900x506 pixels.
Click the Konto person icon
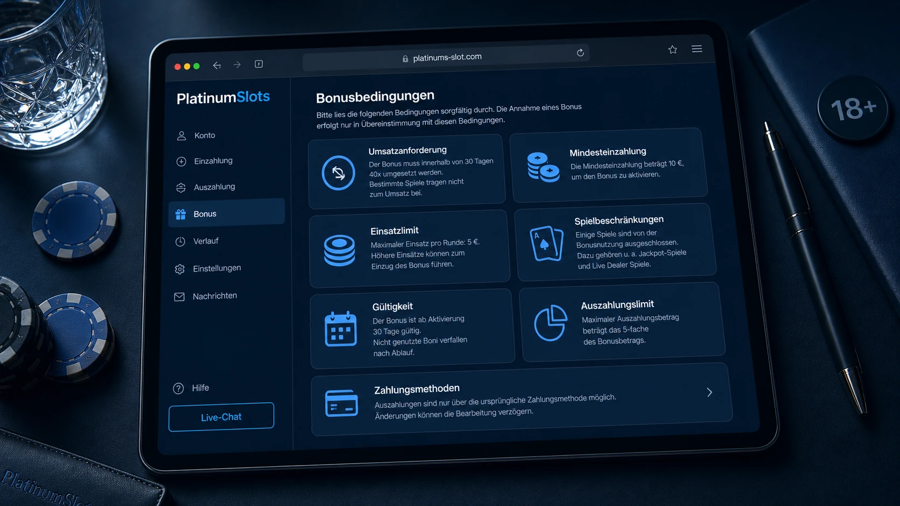[x=181, y=136]
